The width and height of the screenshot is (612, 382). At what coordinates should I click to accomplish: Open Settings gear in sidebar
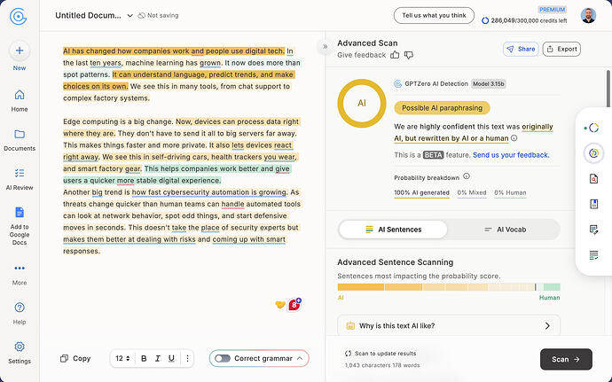coord(20,347)
